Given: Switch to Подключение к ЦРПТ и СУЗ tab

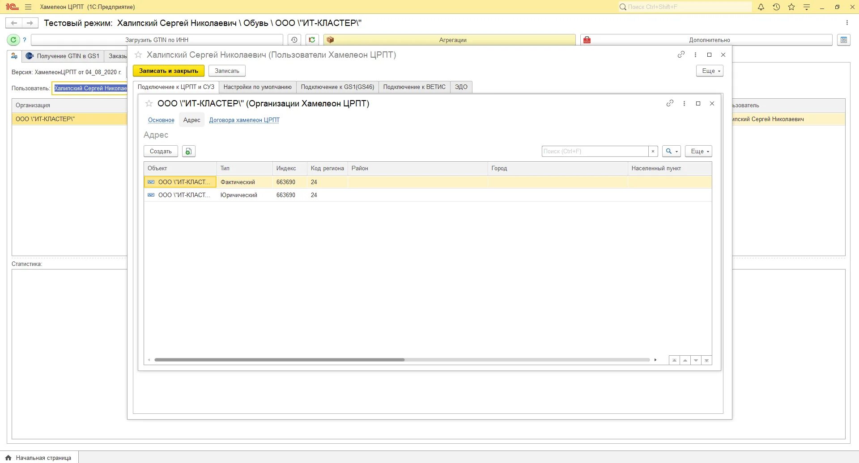Looking at the screenshot, I should pos(176,87).
